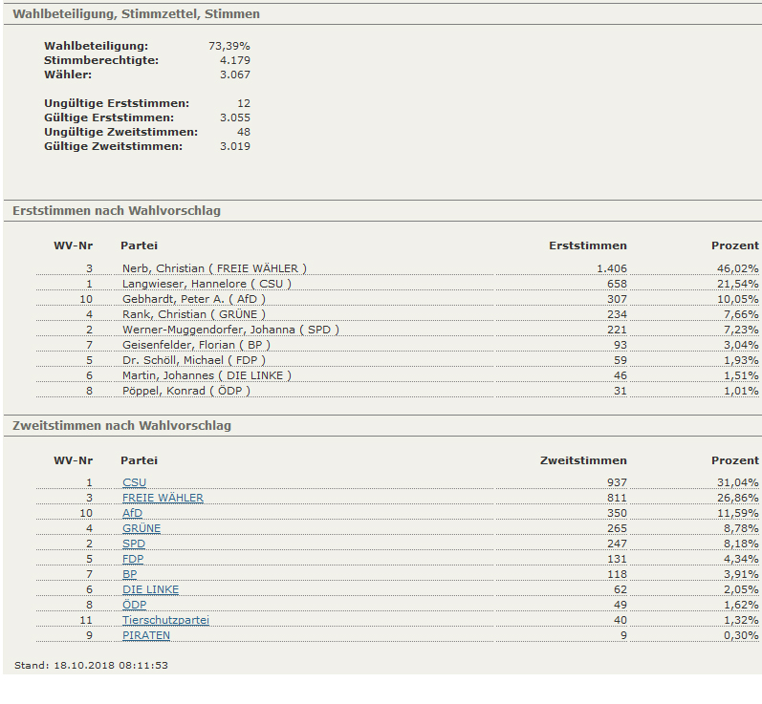Click the 'Zweitstimmen' column header
This screenshot has height=704, width=762.
[x=583, y=460]
